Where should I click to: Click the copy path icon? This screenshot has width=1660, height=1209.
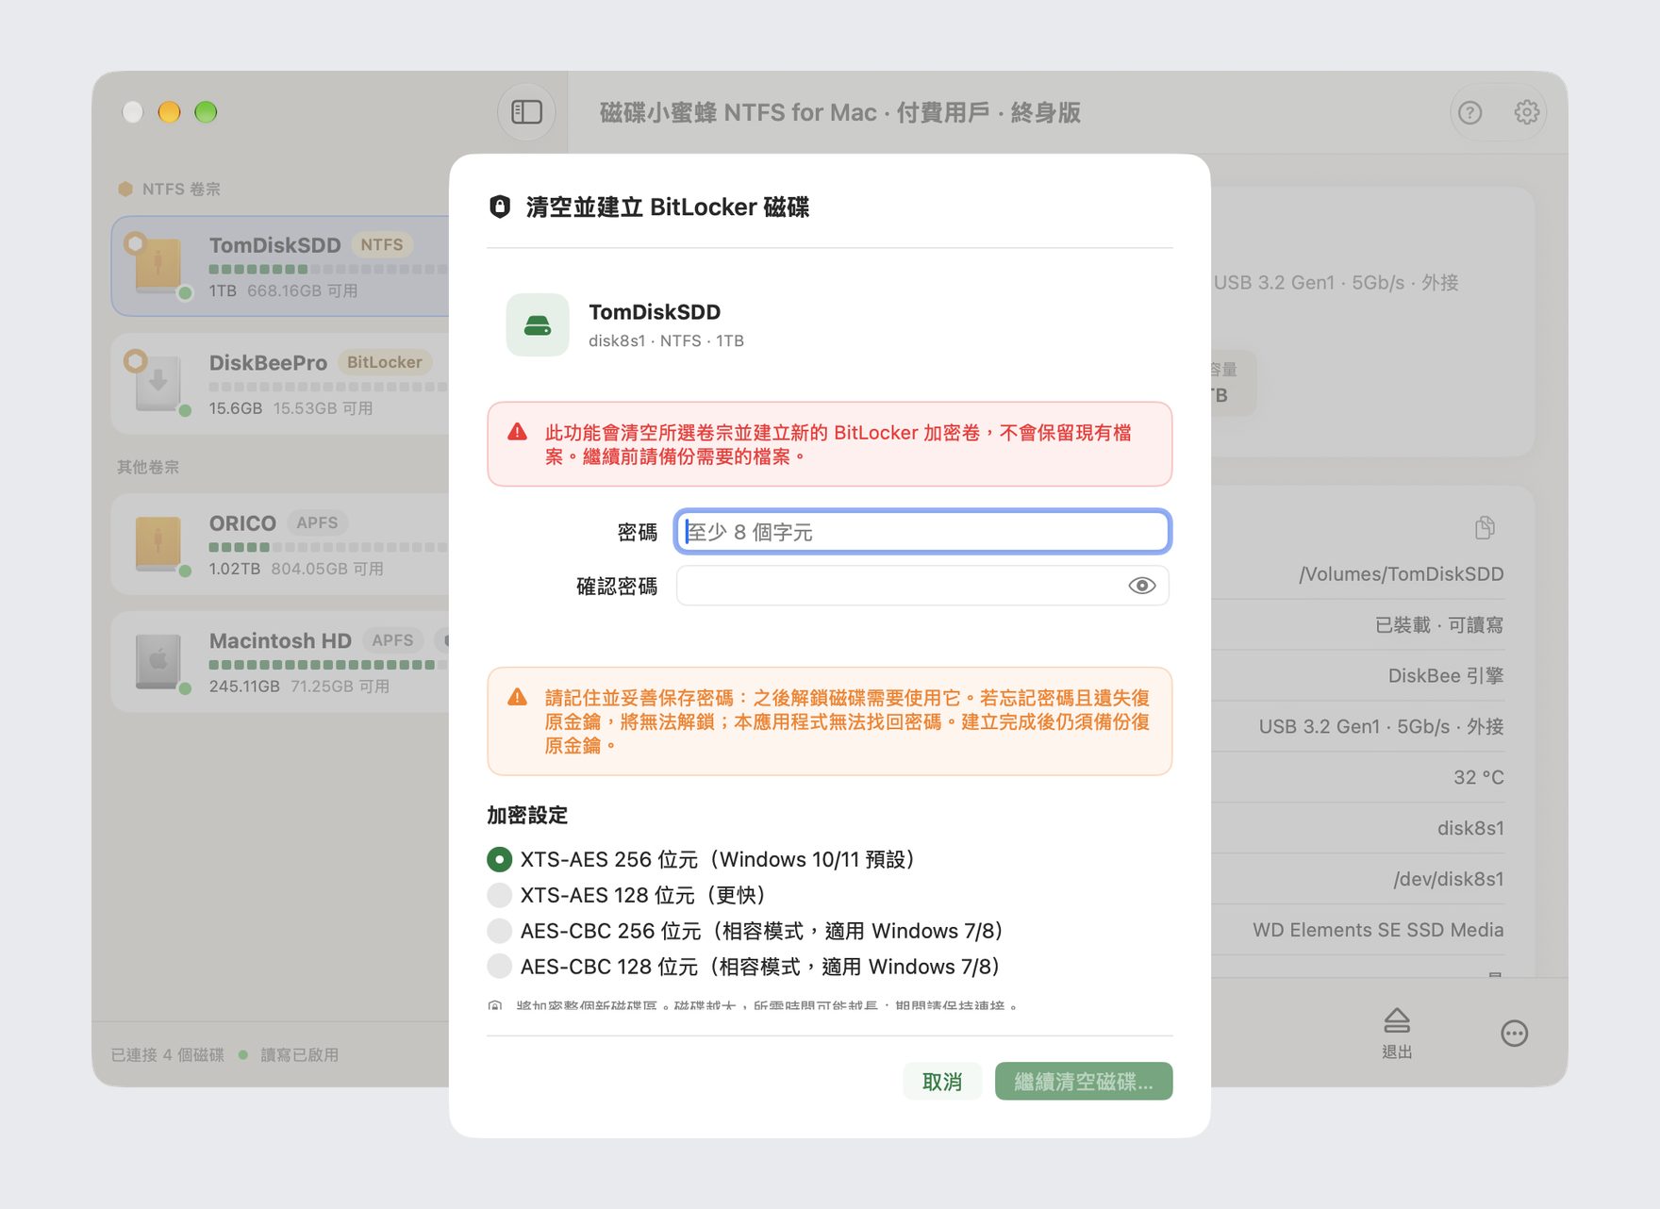pos(1485,528)
